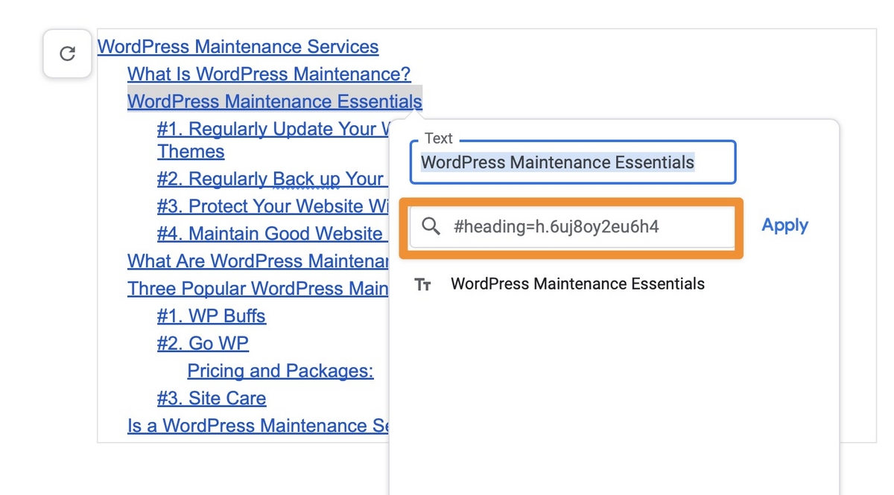
Task: Click the heading link URL field
Action: tap(589, 226)
